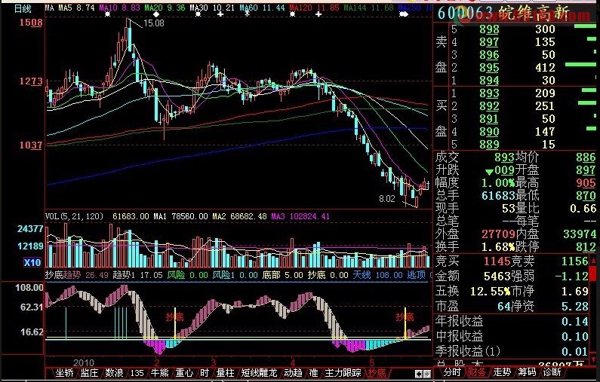
Task: Select buy level 5 price 889
Action: coord(489,145)
